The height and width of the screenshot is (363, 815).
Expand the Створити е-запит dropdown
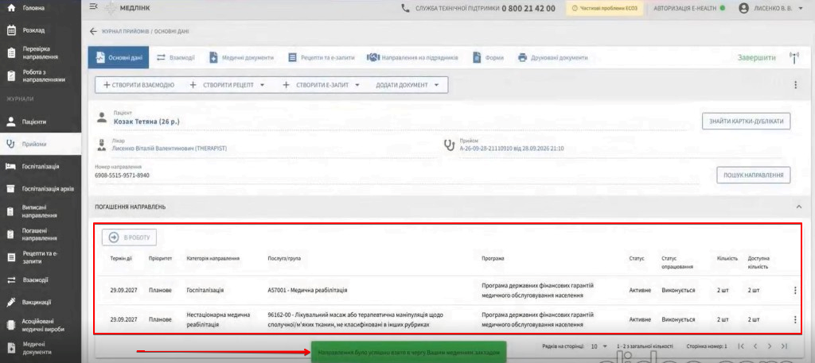(357, 85)
